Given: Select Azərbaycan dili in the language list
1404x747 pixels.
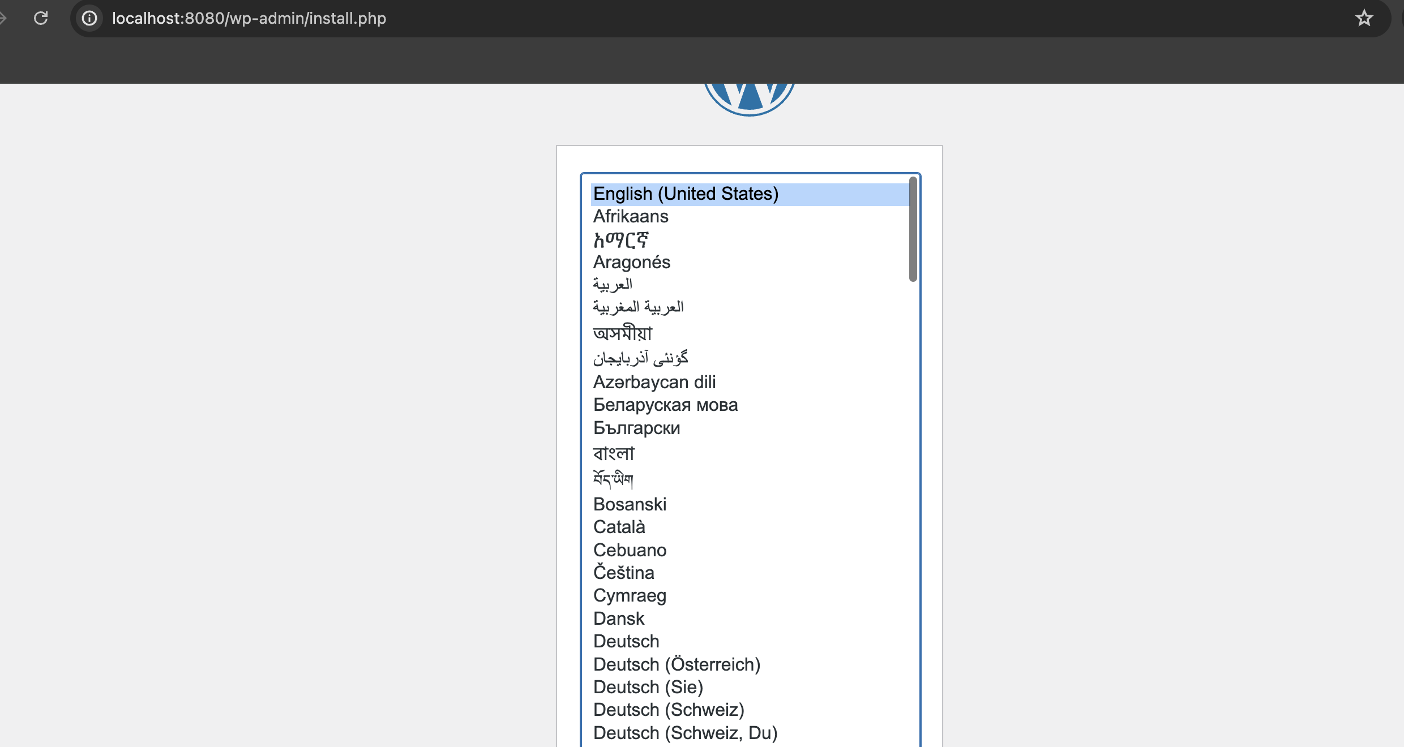Looking at the screenshot, I should [654, 382].
